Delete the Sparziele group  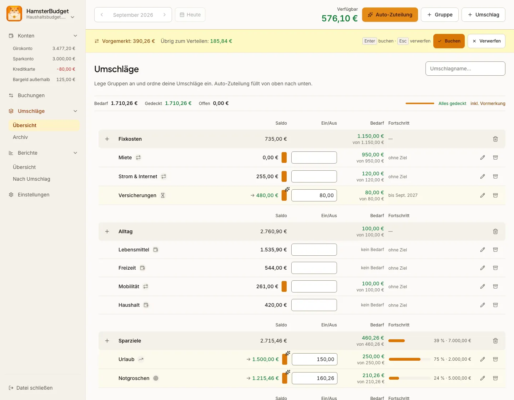pyautogui.click(x=495, y=341)
